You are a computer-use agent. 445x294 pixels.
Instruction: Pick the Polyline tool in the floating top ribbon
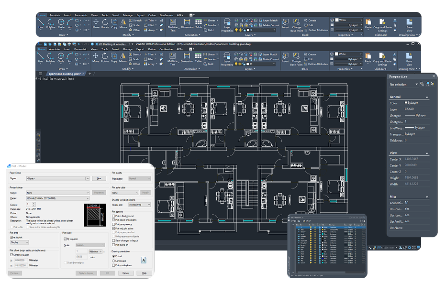tap(51, 23)
